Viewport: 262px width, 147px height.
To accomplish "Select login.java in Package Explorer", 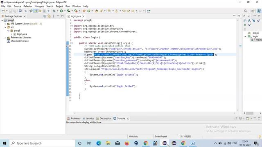I will pyautogui.click(x=22, y=34).
